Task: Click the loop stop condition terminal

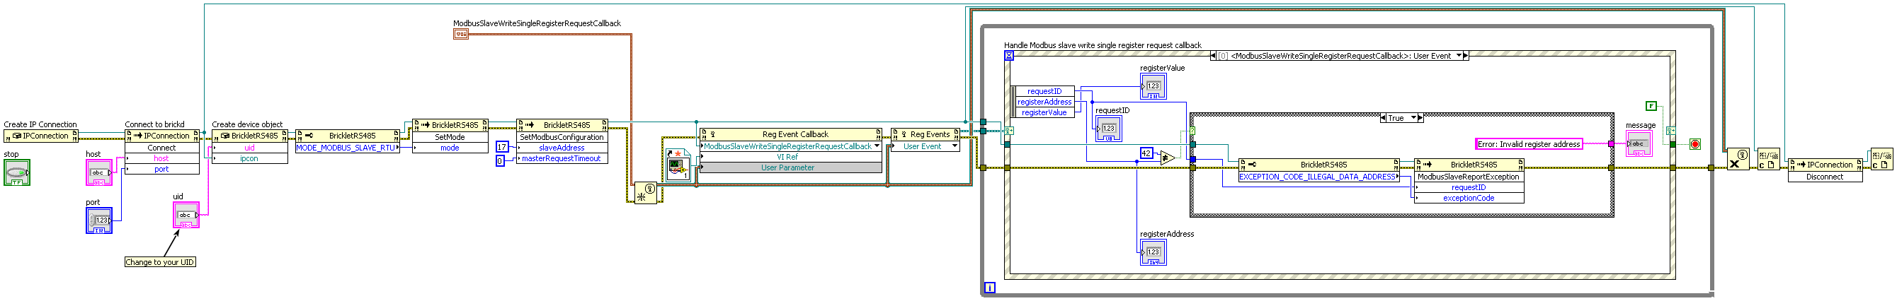Action: 1694,144
